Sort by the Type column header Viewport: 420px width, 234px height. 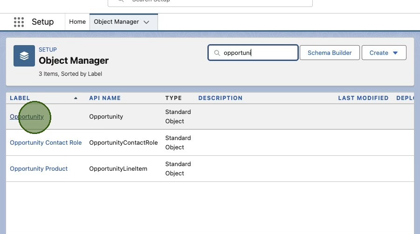click(x=173, y=98)
